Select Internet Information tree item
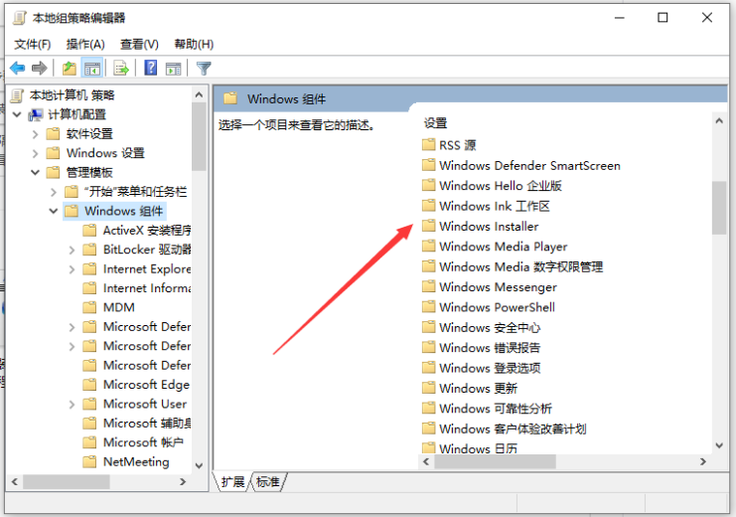 (137, 288)
